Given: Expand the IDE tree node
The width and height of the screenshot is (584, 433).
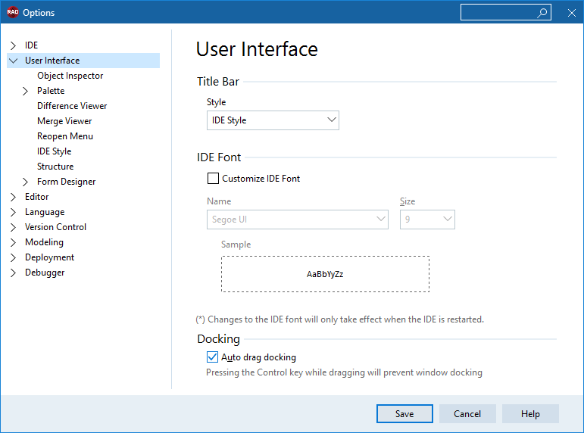Looking at the screenshot, I should point(14,45).
